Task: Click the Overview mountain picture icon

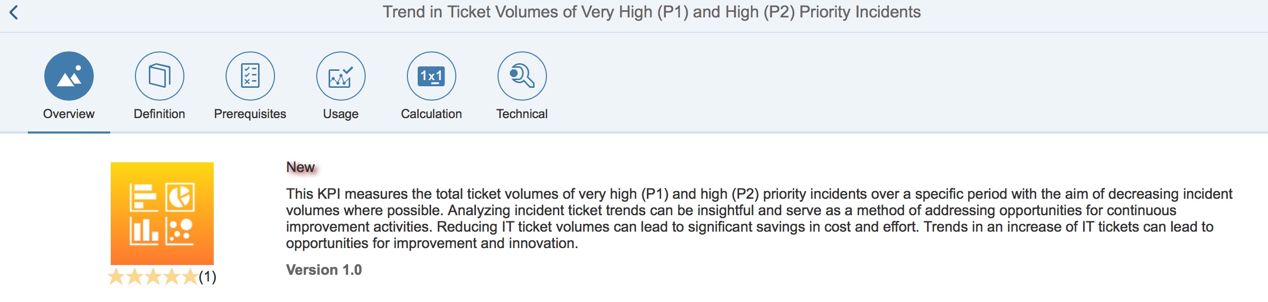Action: coord(69,76)
